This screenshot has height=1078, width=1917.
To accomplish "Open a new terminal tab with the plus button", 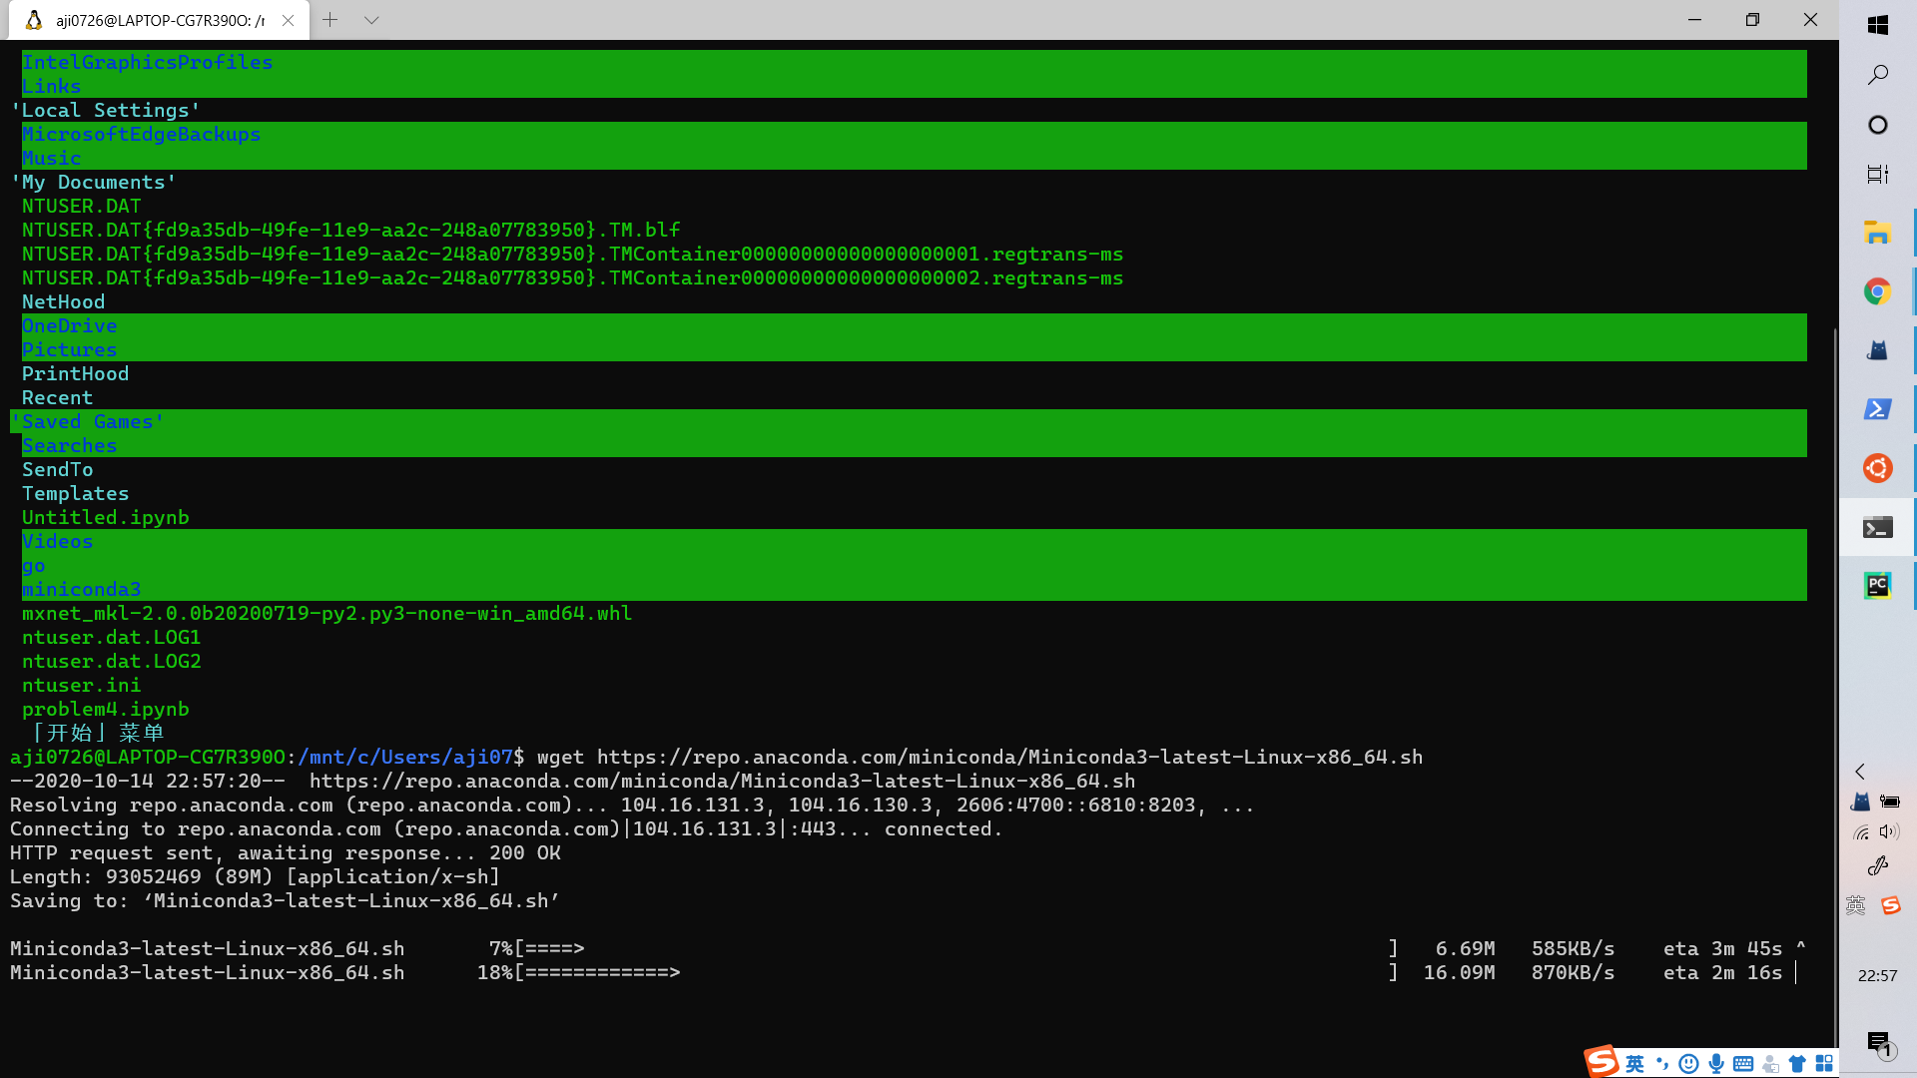I will pos(330,20).
